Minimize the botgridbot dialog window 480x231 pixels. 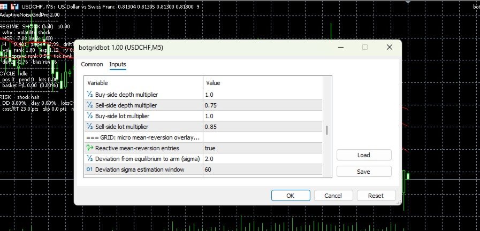[341, 48]
